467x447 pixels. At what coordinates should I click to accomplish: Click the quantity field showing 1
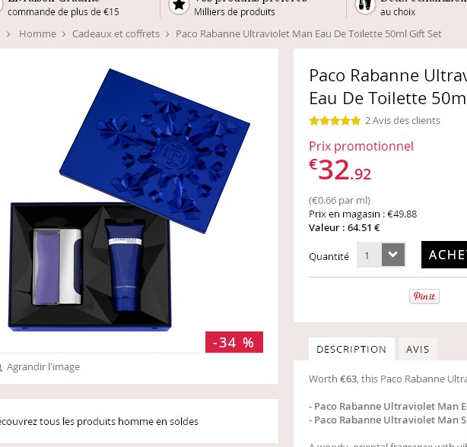(x=370, y=255)
